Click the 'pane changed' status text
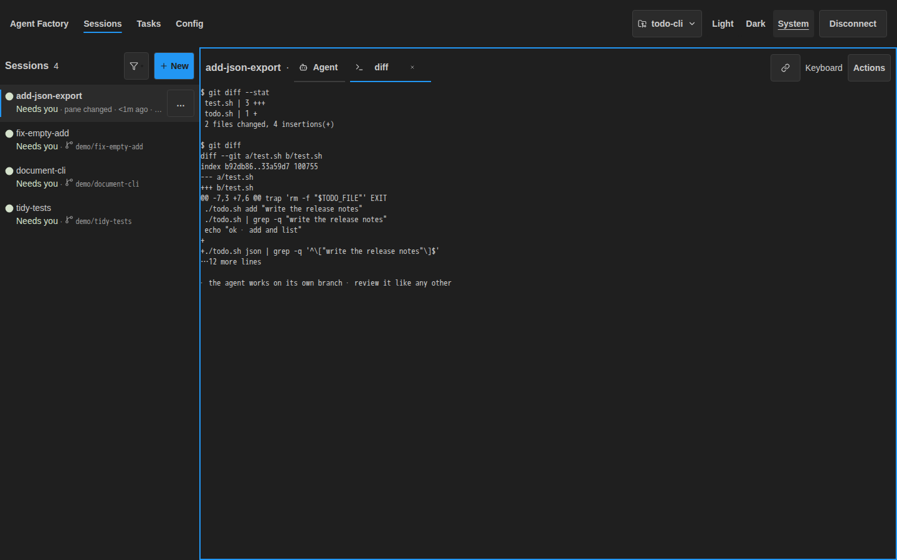Image resolution: width=897 pixels, height=560 pixels. tap(88, 110)
